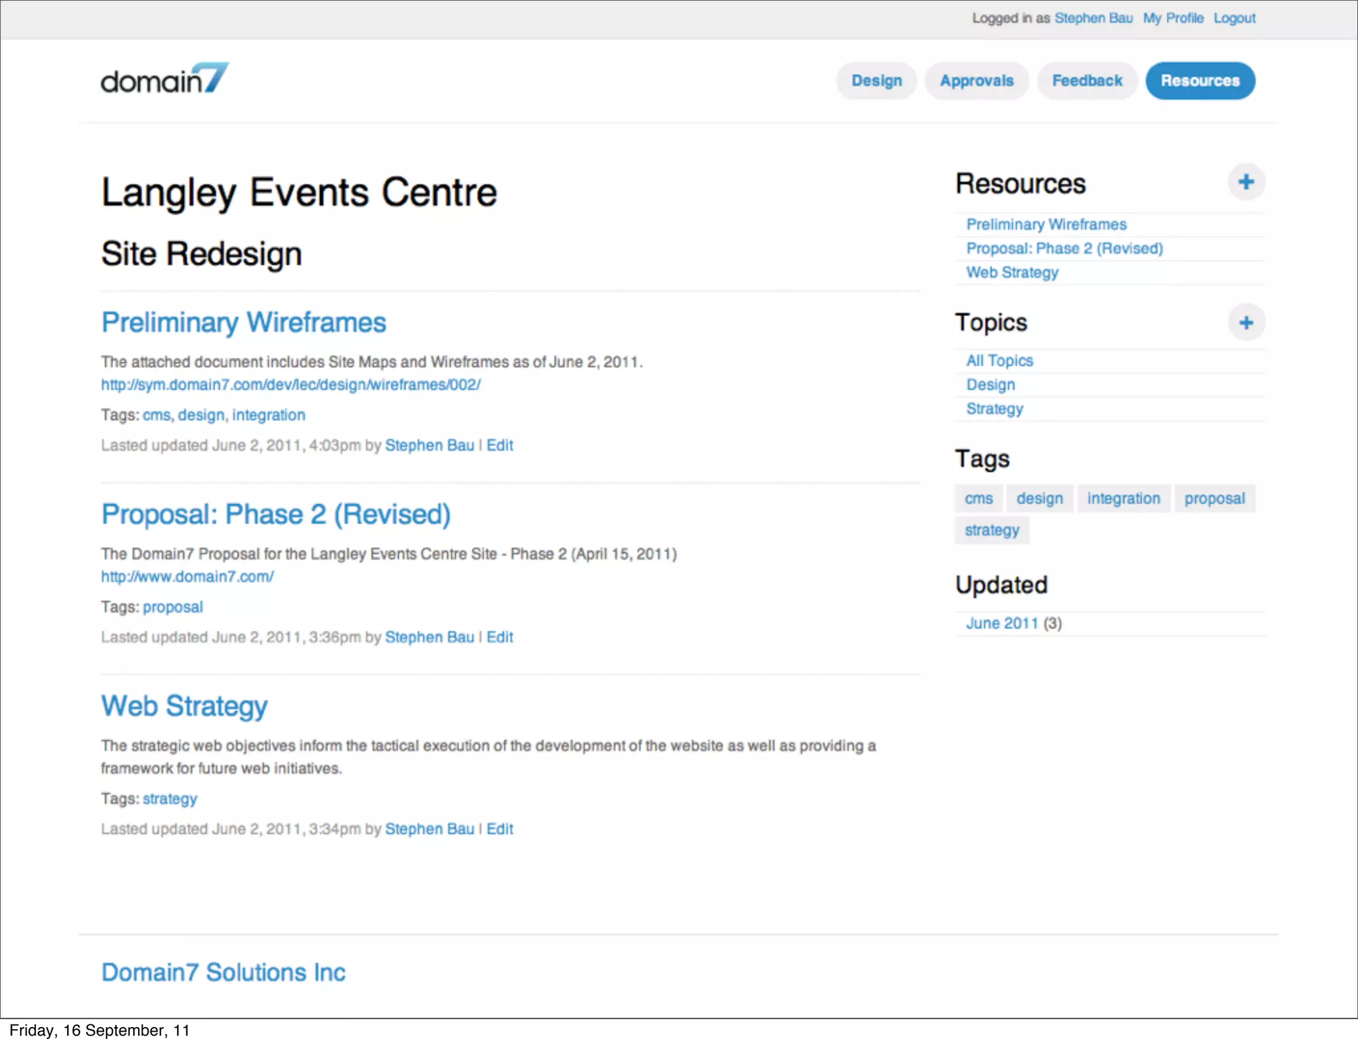The height and width of the screenshot is (1045, 1358).
Task: Open All Topics in sidebar
Action: pyautogui.click(x=1000, y=361)
